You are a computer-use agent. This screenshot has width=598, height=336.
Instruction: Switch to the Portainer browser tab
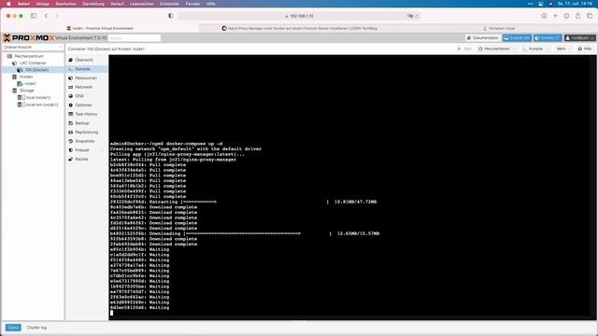click(498, 28)
